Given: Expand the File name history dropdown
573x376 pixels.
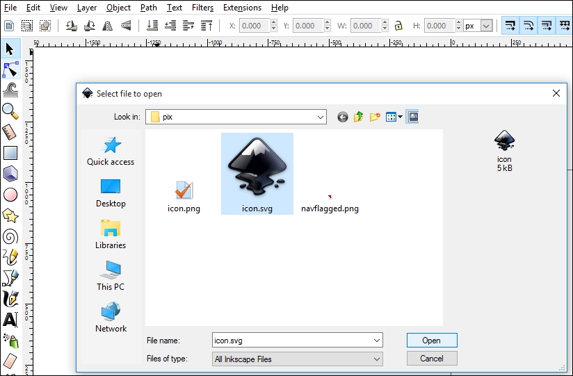Looking at the screenshot, I should 377,340.
